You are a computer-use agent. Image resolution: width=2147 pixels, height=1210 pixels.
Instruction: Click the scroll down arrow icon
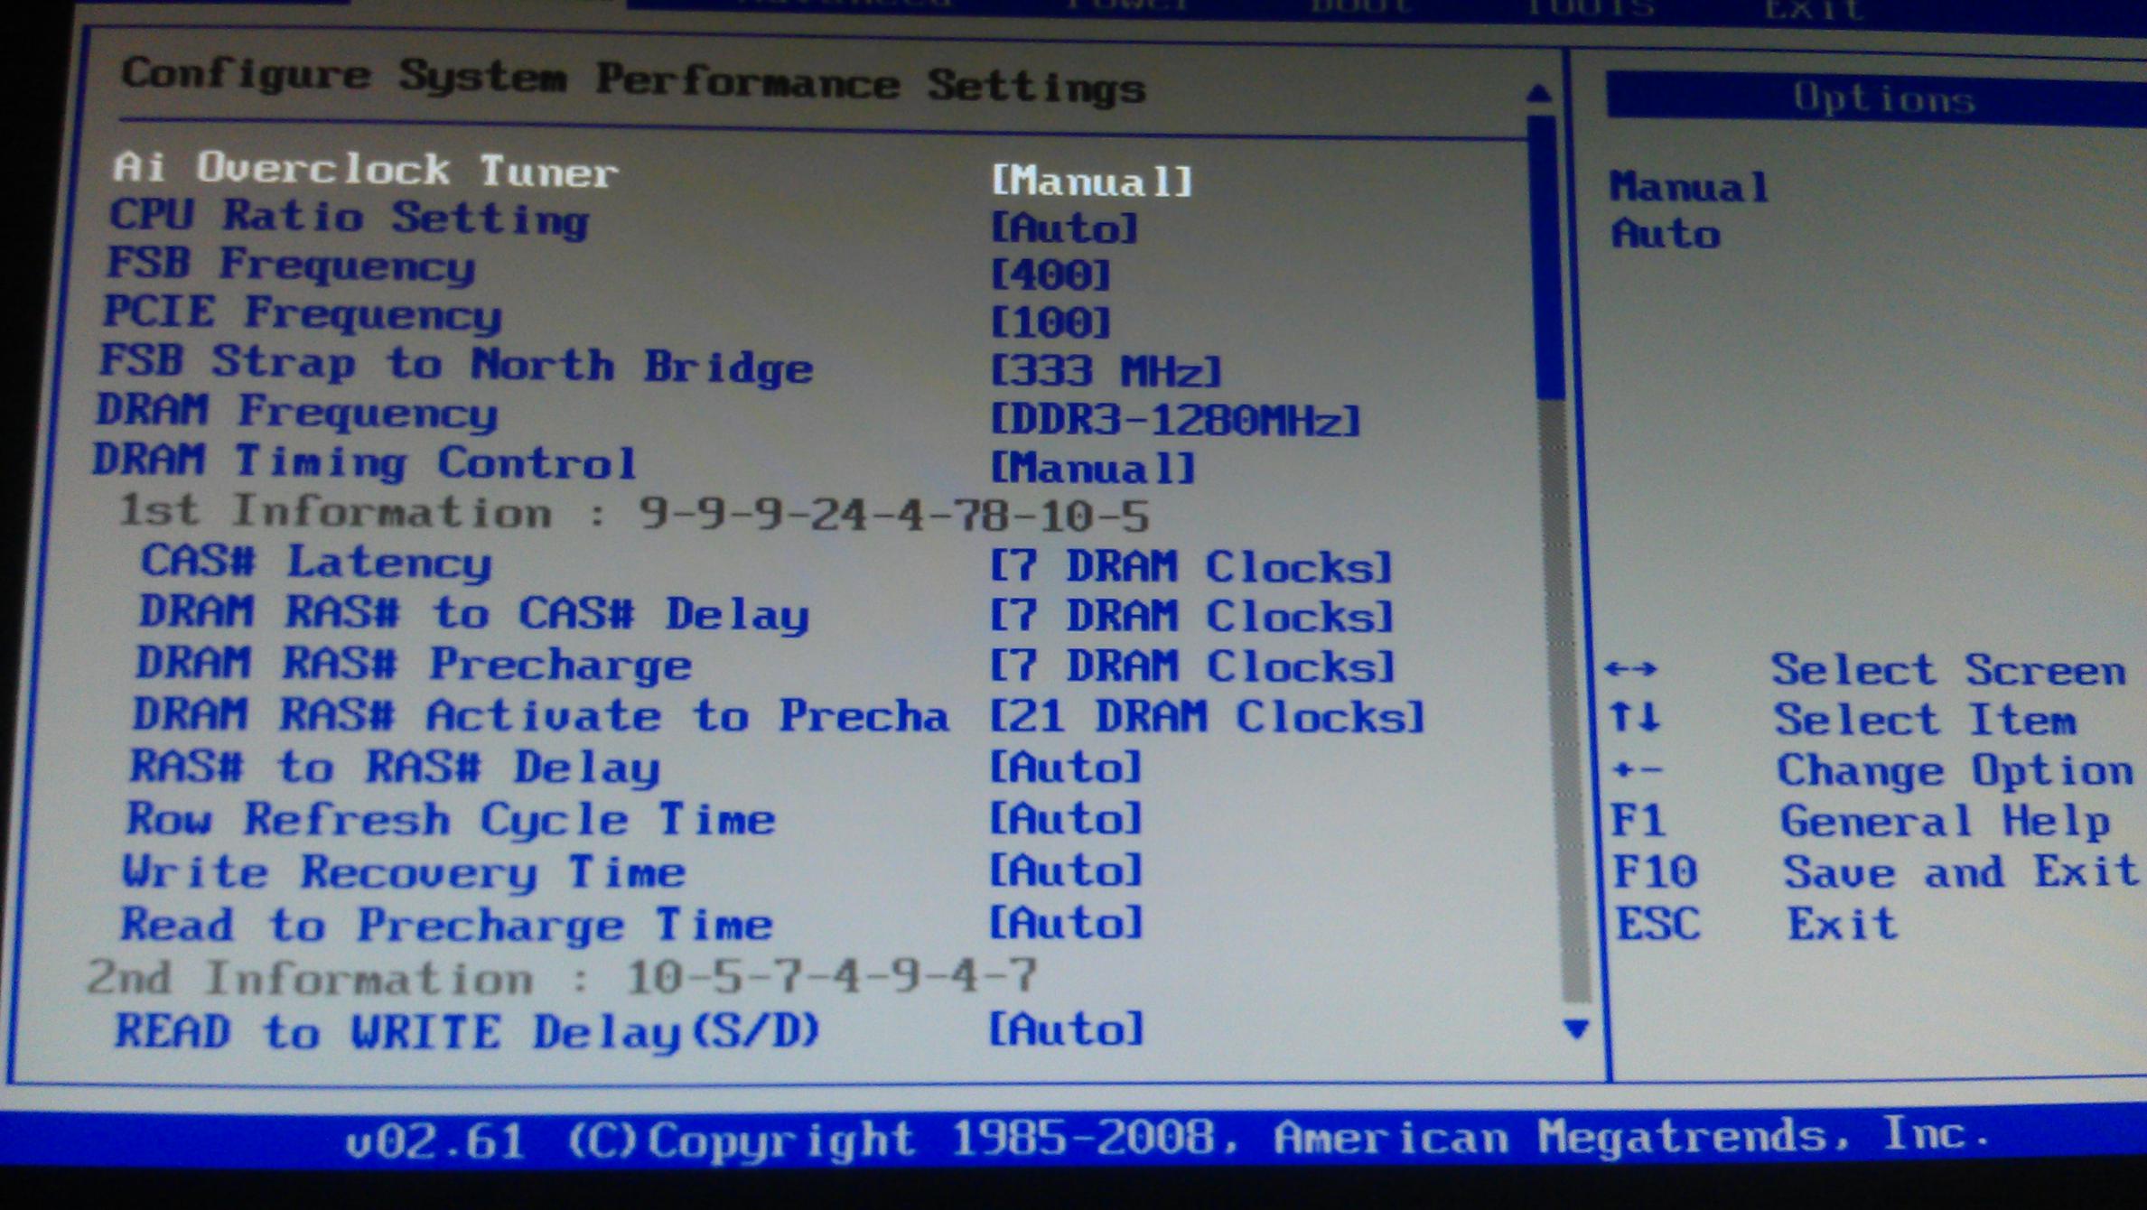coord(1576,1028)
